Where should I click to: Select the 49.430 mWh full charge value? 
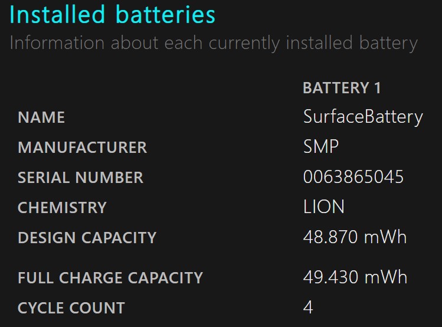point(355,277)
